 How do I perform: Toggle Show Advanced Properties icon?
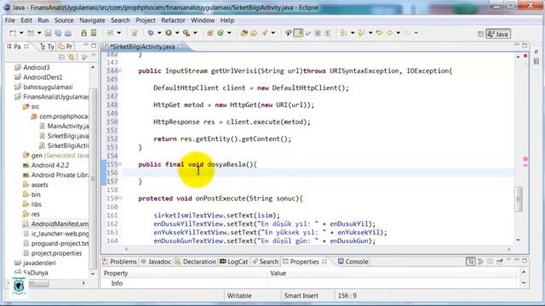coord(480,262)
